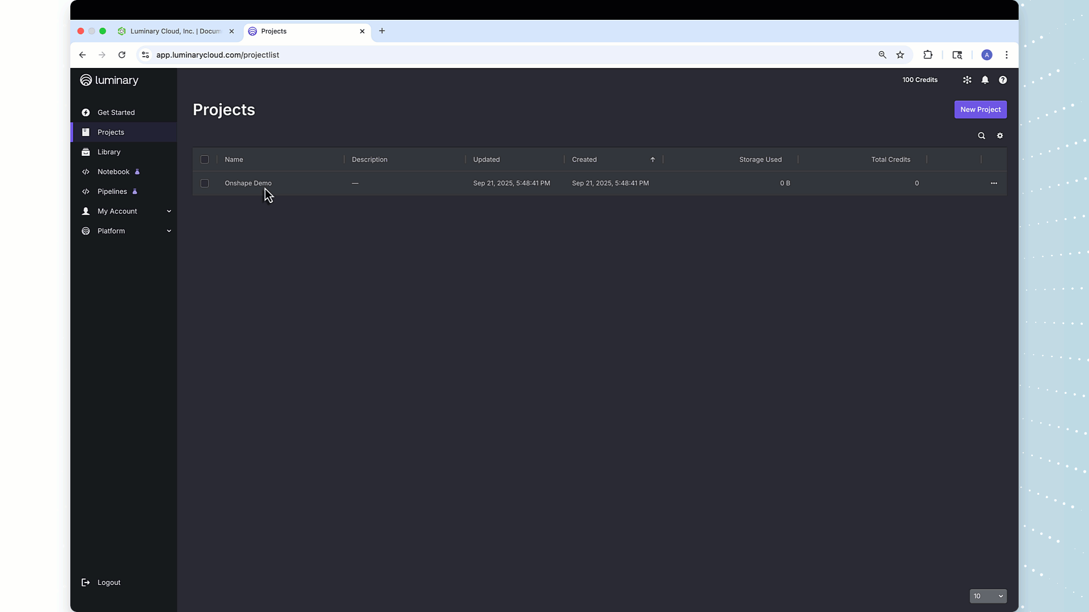Click the asterisk support icon near credits
Viewport: 1089px width, 612px height.
click(x=967, y=80)
